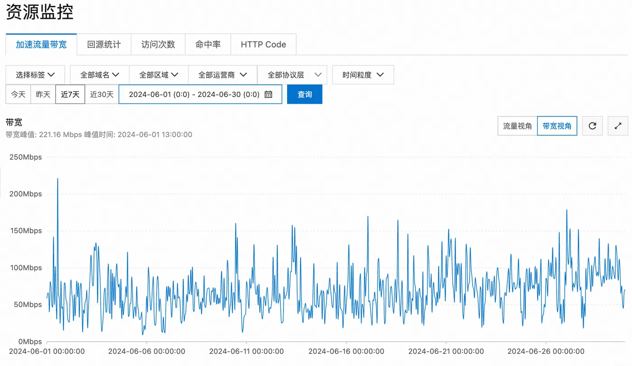The height and width of the screenshot is (366, 632).
Task: Switch to 流量视角 view
Action: pyautogui.click(x=517, y=126)
